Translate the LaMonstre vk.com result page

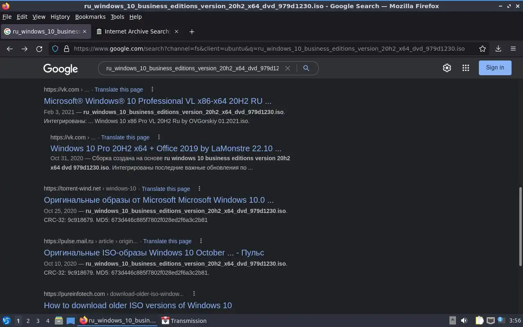[125, 137]
